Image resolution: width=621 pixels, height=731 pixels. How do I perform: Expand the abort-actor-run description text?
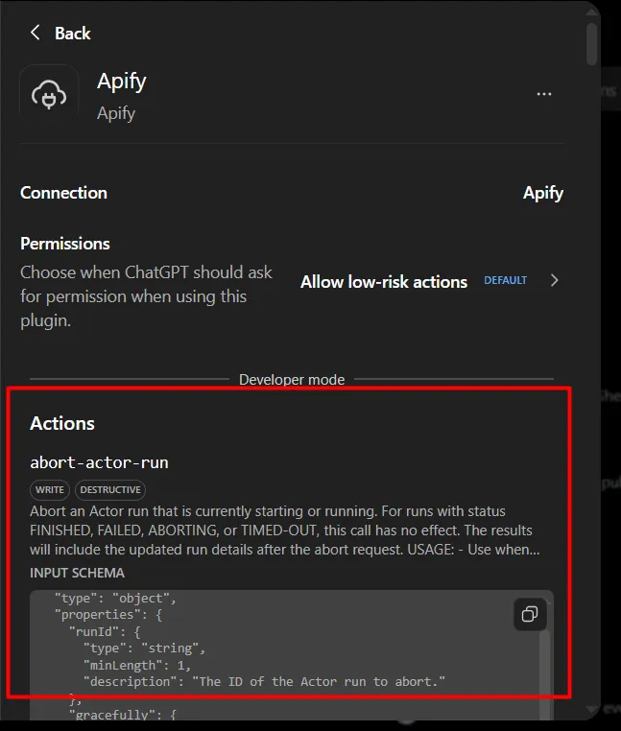285,531
